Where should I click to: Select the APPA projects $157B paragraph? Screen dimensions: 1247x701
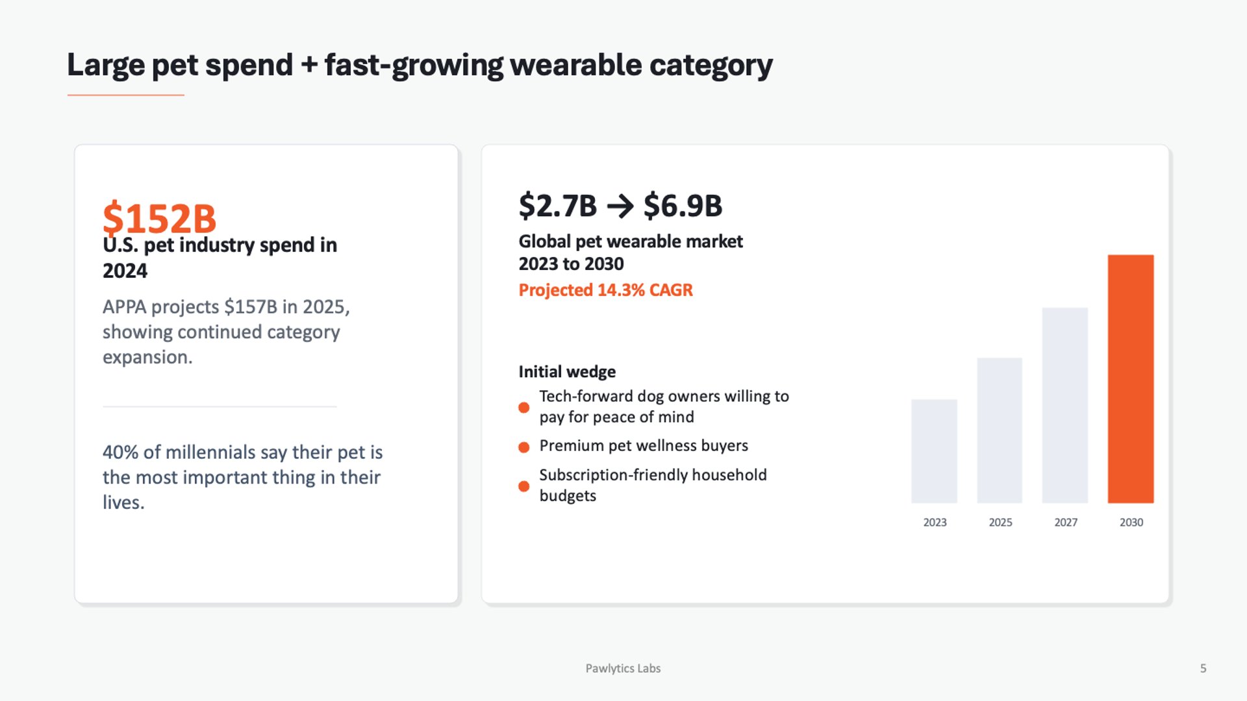[x=226, y=332]
